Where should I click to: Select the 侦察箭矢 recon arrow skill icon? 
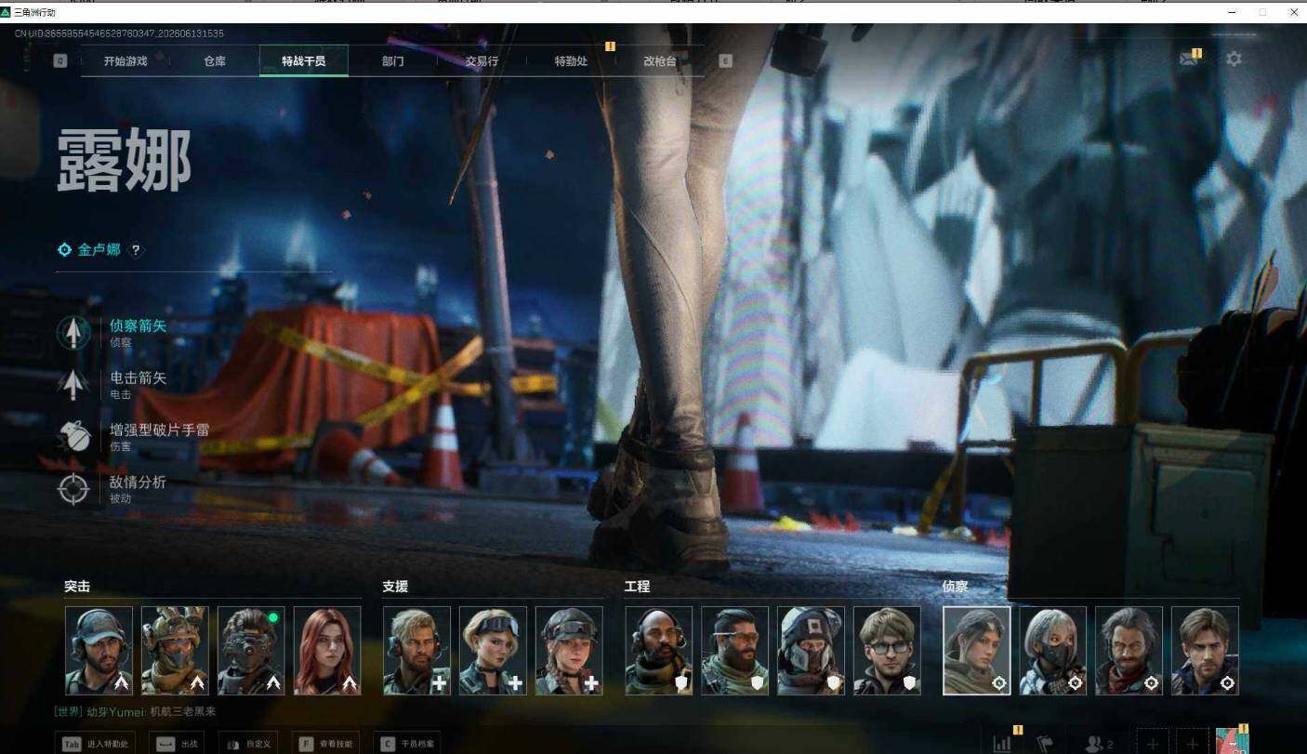click(73, 332)
